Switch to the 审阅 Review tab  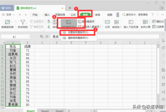coord(97,15)
